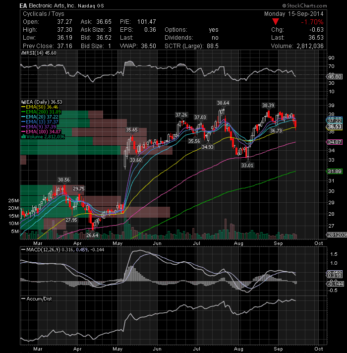The height and width of the screenshot is (353, 347).
Task: Click the 33.60 low price annotation
Action: [136, 160]
